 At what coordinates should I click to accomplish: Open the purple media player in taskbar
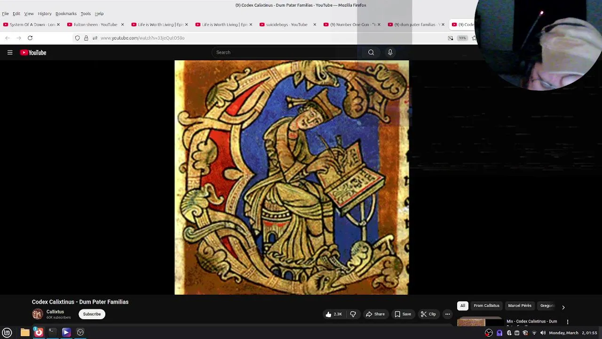[x=66, y=332]
